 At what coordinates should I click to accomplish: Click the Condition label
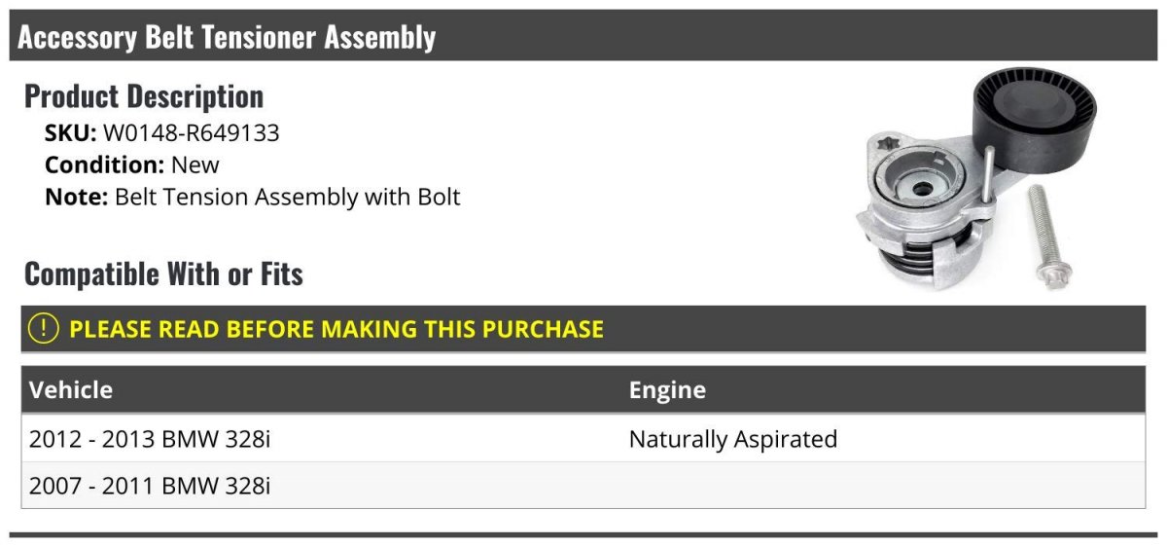105,164
